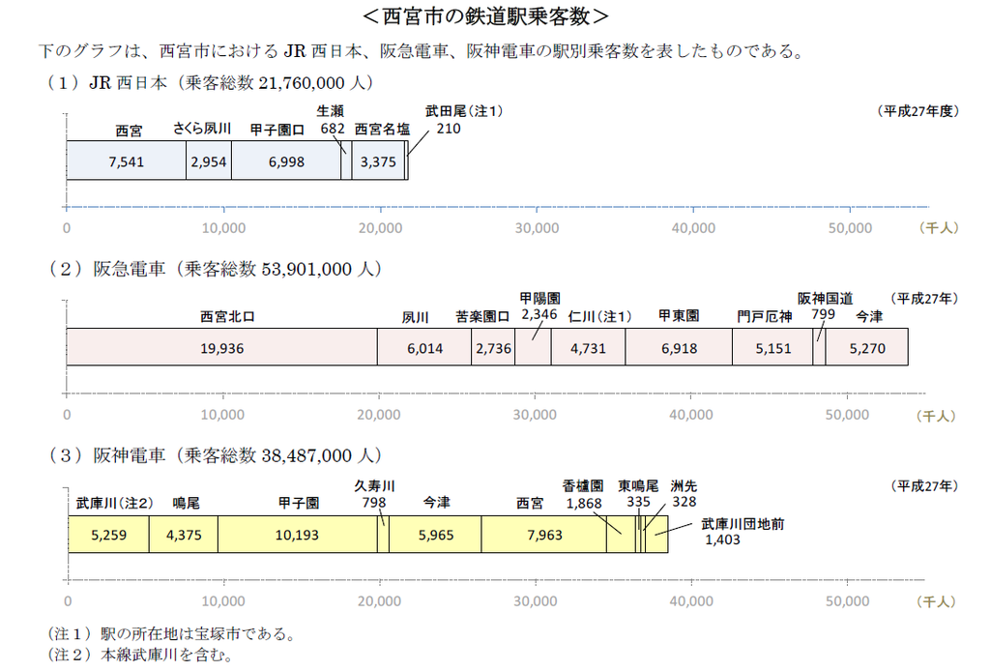
Task: Select the value 2,954
Action: (x=209, y=161)
